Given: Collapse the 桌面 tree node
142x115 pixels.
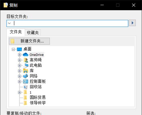Looking at the screenshot, I should pyautogui.click(x=13, y=49).
